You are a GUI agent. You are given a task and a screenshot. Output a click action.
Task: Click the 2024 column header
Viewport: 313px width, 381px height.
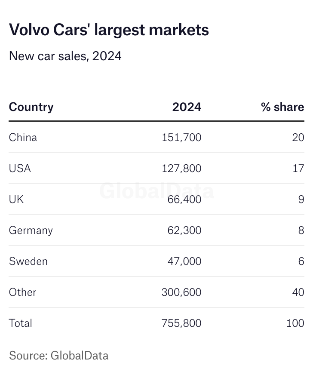187,107
